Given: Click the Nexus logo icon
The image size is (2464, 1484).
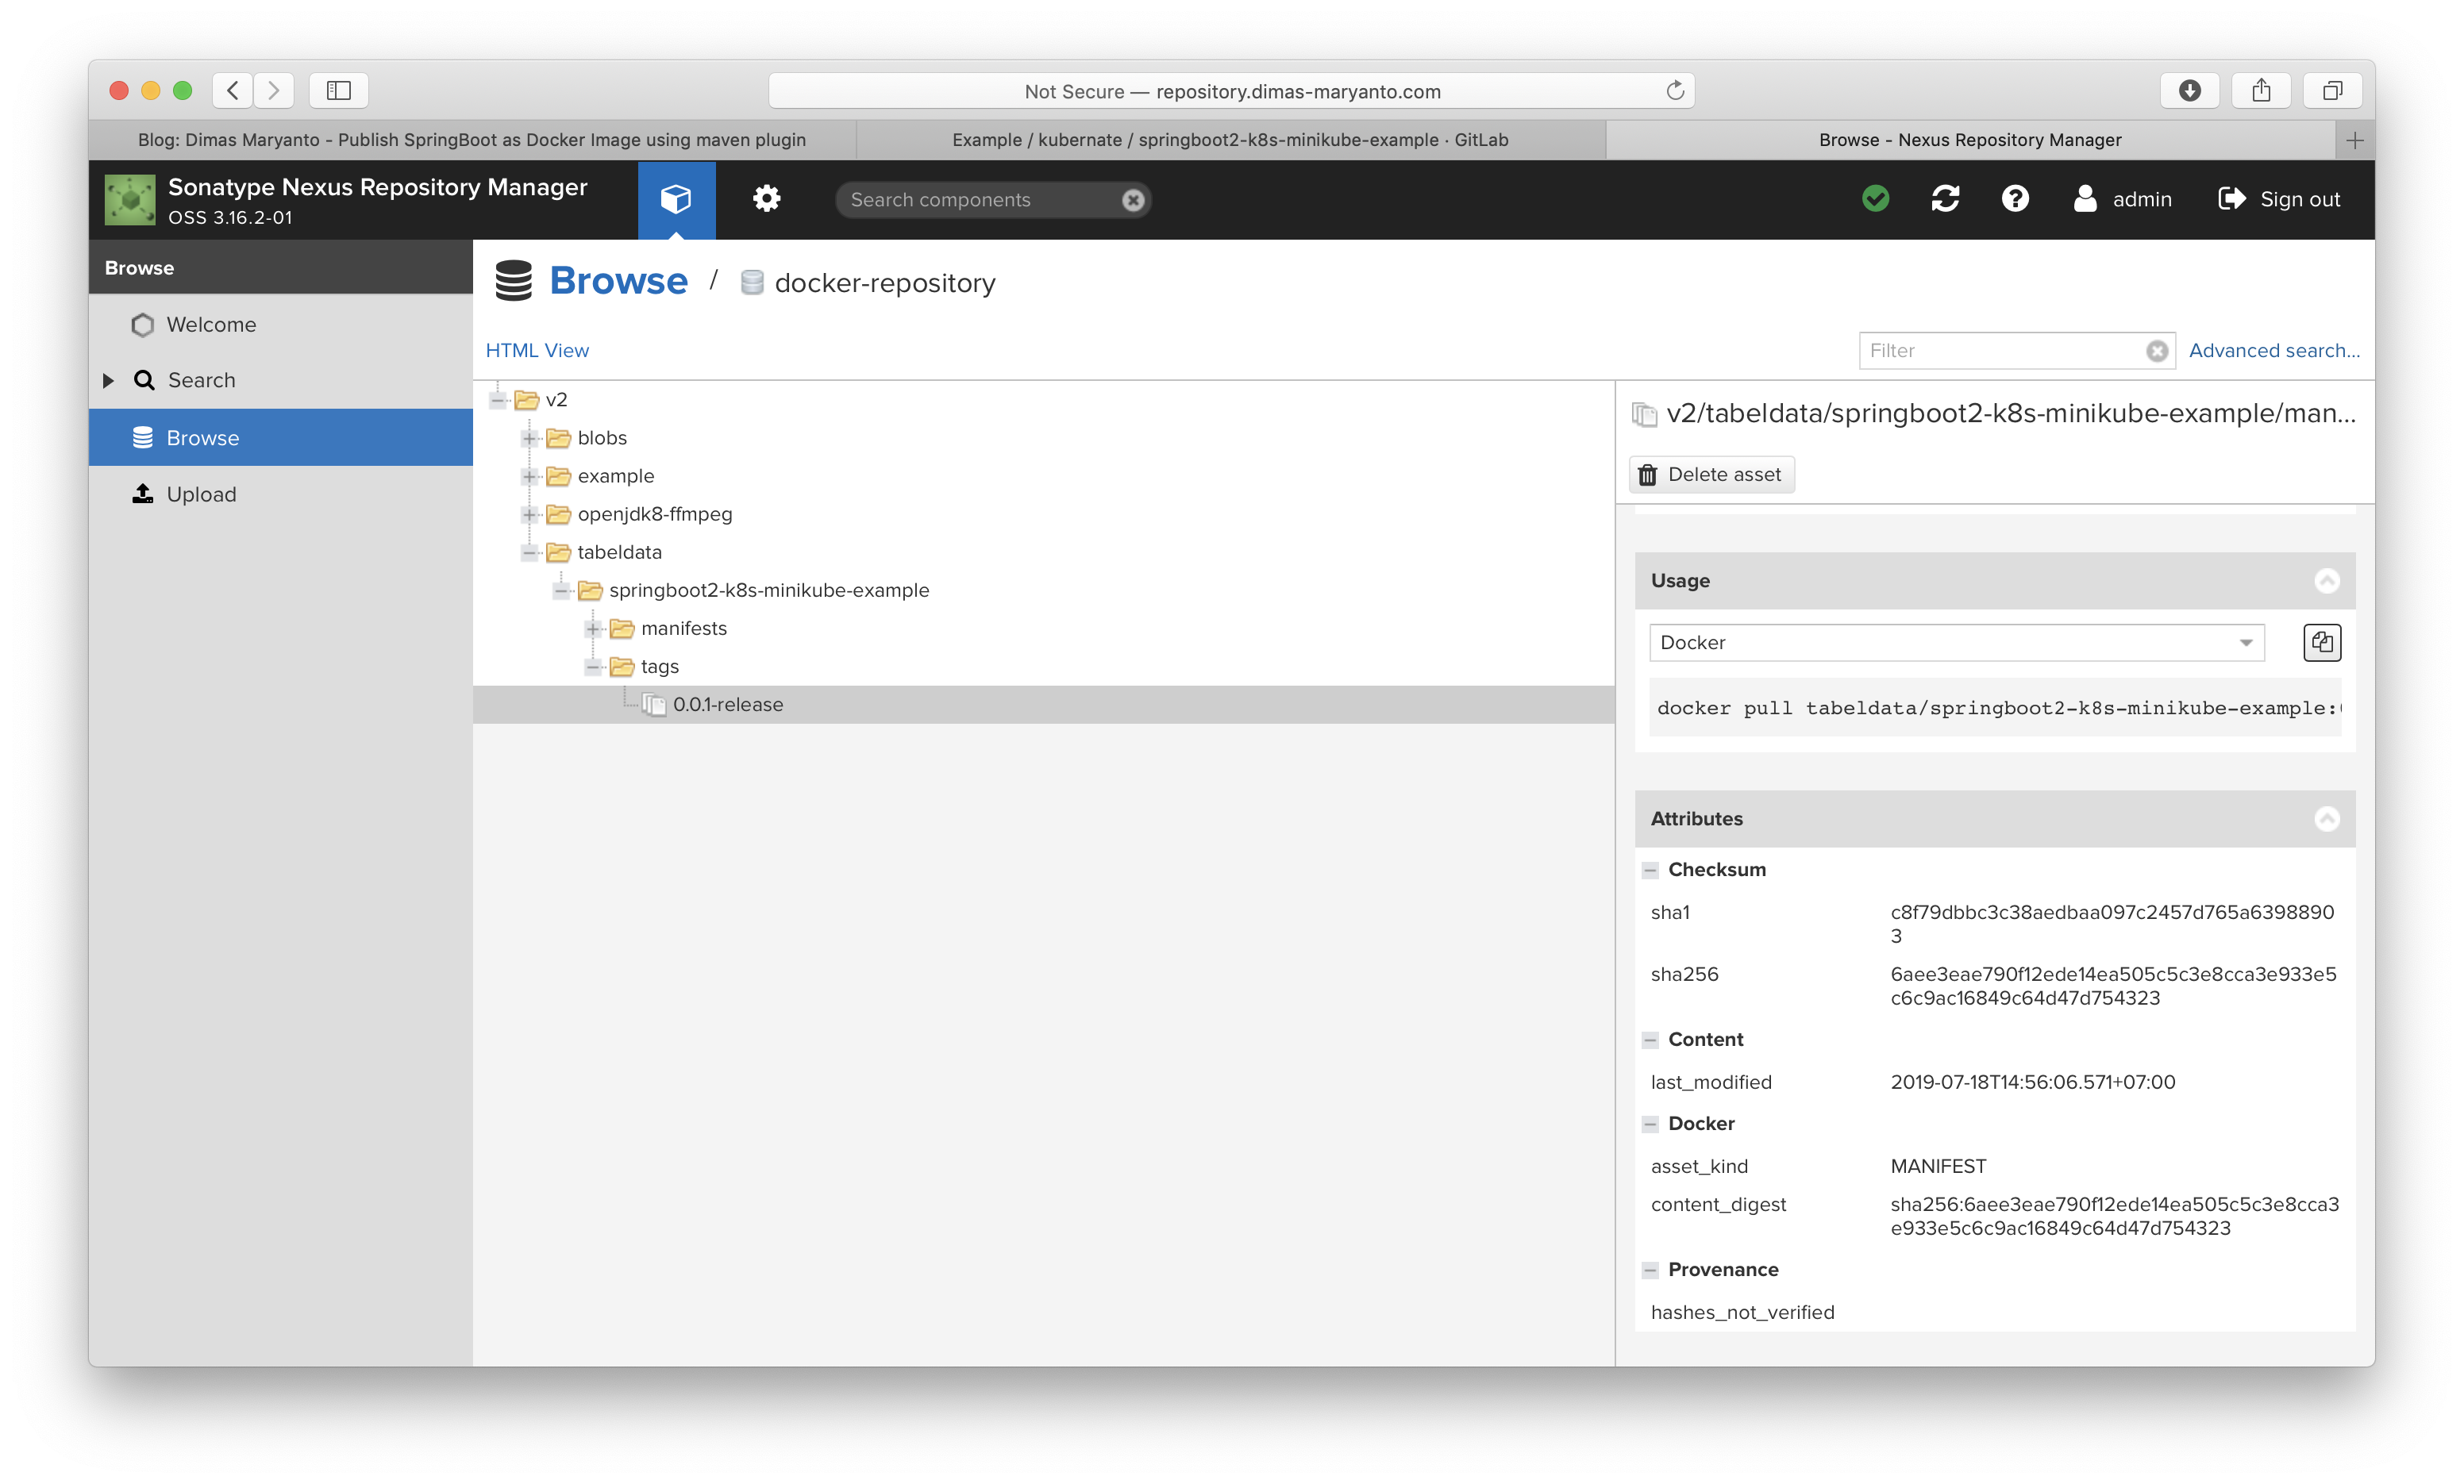Looking at the screenshot, I should tap(130, 200).
